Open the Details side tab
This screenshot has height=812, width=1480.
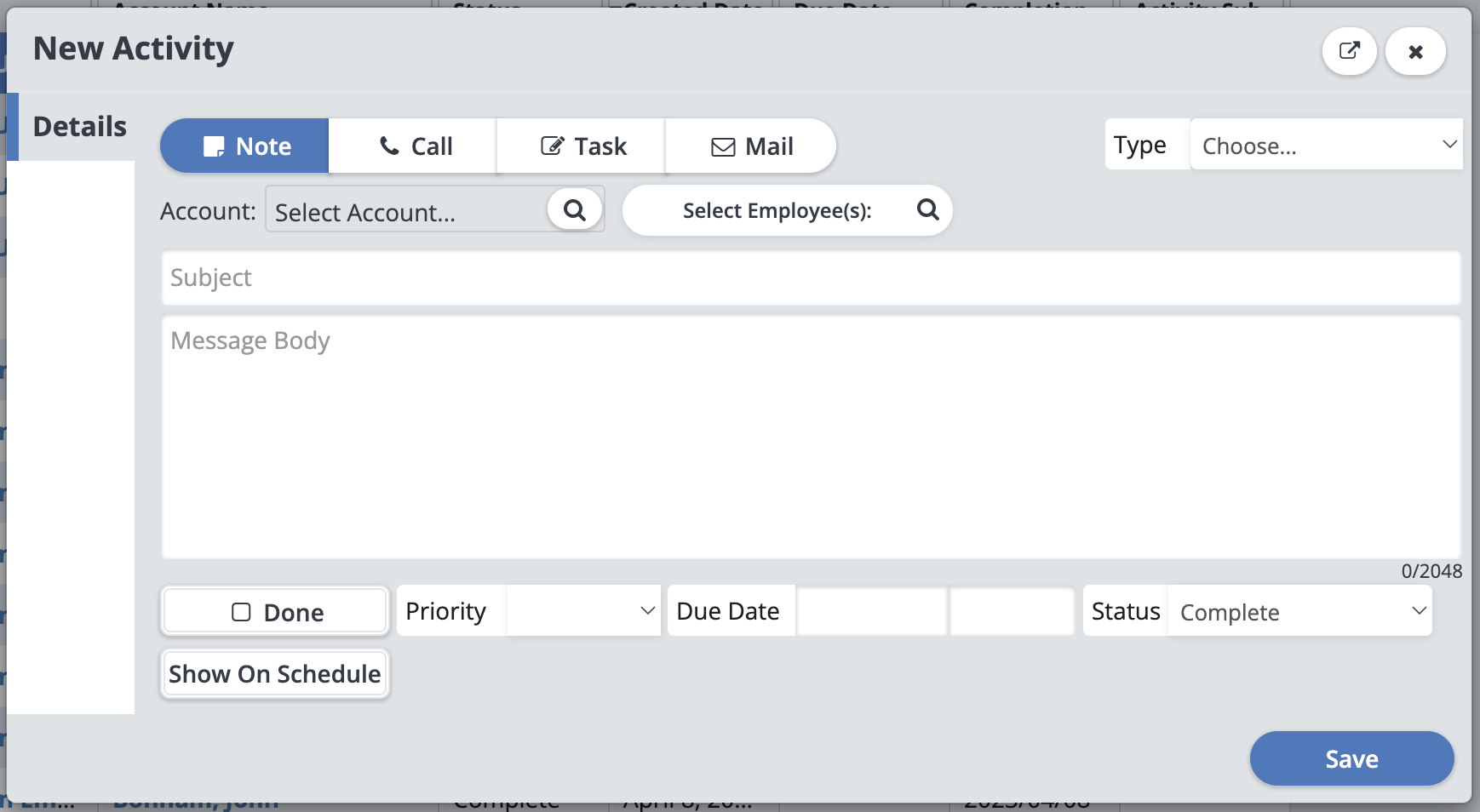point(78,127)
